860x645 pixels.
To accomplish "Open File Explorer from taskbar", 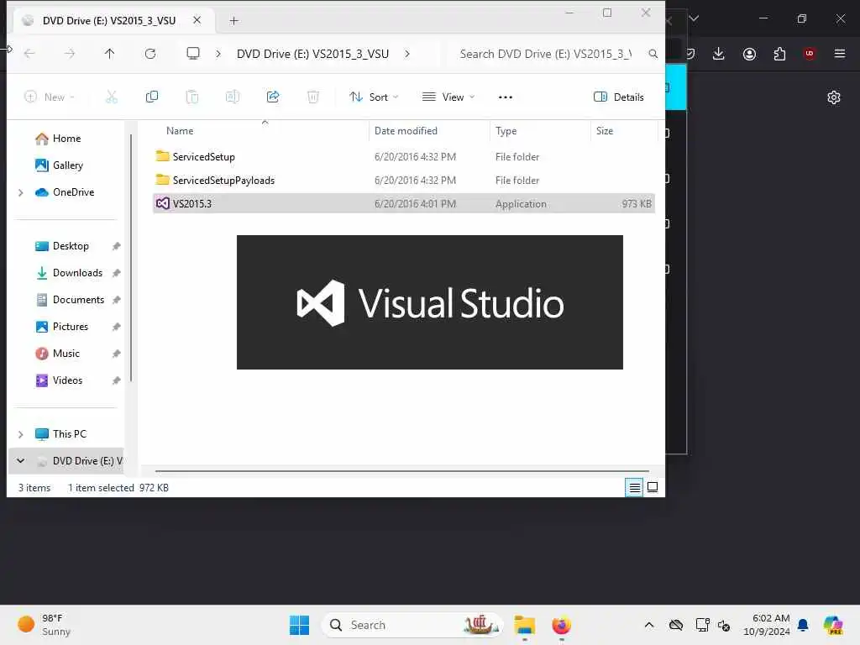I will (524, 625).
